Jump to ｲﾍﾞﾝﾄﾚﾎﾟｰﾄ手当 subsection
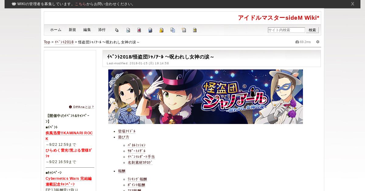Viewport: 365px width, 191px height. (x=141, y=157)
